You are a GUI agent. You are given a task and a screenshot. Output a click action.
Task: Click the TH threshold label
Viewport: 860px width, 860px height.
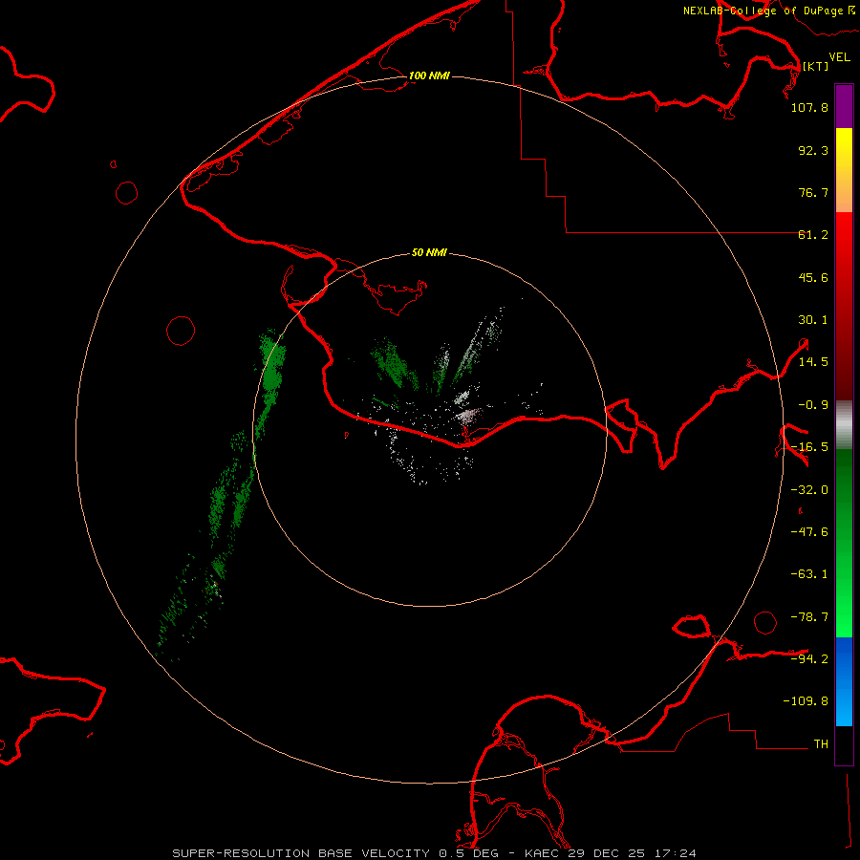pos(821,743)
